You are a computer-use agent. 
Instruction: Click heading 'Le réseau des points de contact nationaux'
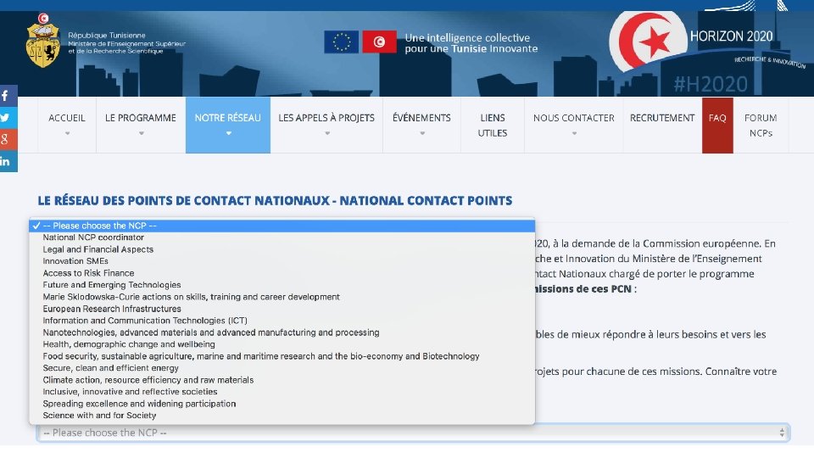(x=275, y=200)
